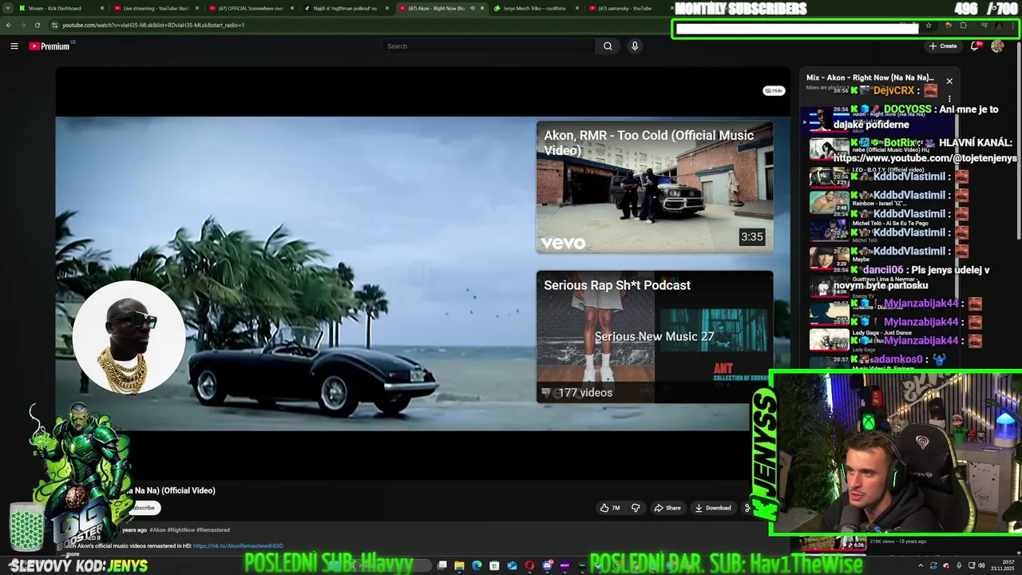The image size is (1022, 575).
Task: Open Akon, RMR - Too Cold video card
Action: 655,187
